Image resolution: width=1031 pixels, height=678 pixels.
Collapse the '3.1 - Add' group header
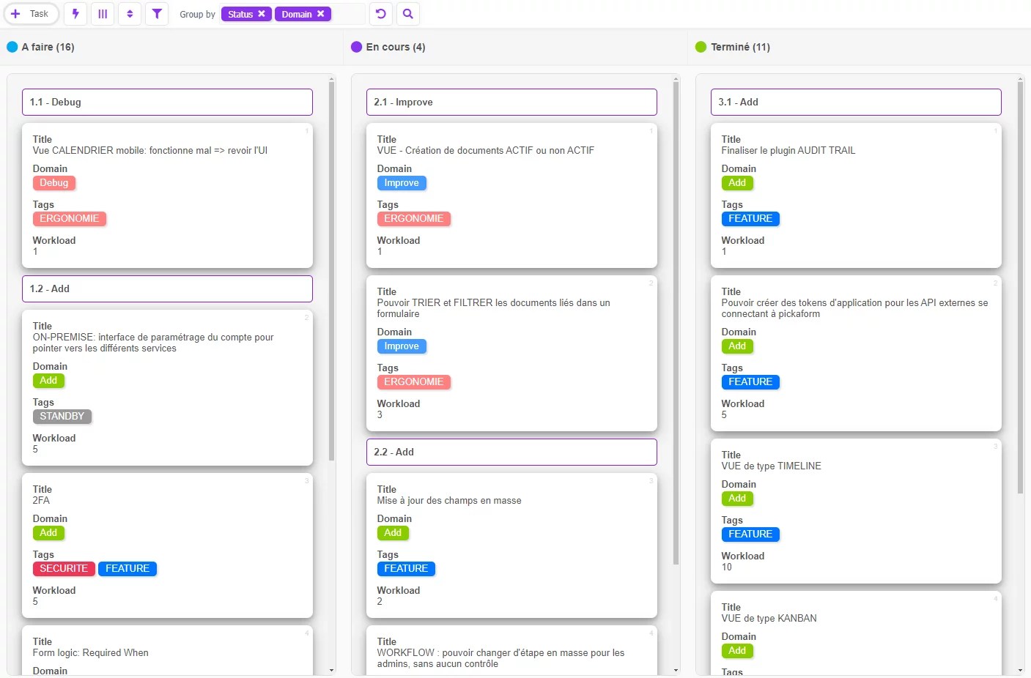click(x=855, y=102)
